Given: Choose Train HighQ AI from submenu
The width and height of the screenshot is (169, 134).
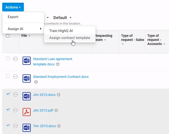Looking at the screenshot, I should click(x=61, y=31).
